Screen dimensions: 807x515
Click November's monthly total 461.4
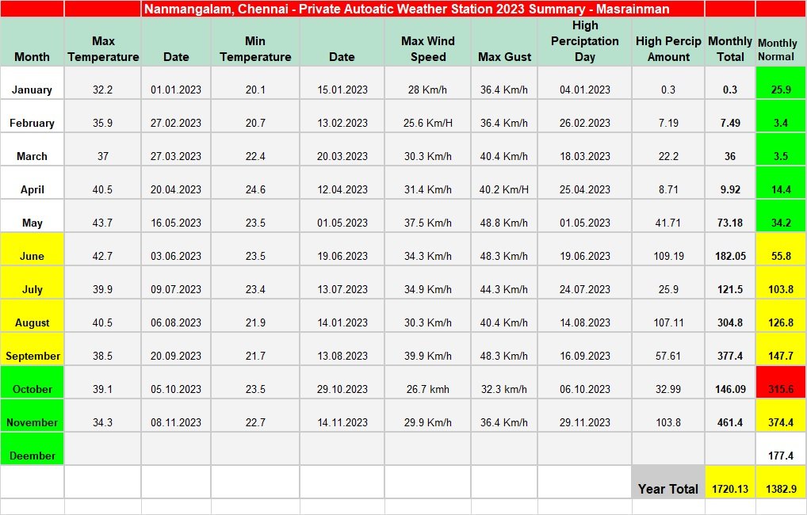(730, 415)
